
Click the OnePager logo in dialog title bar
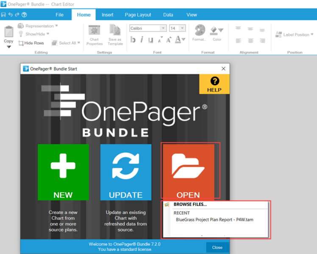pos(26,69)
